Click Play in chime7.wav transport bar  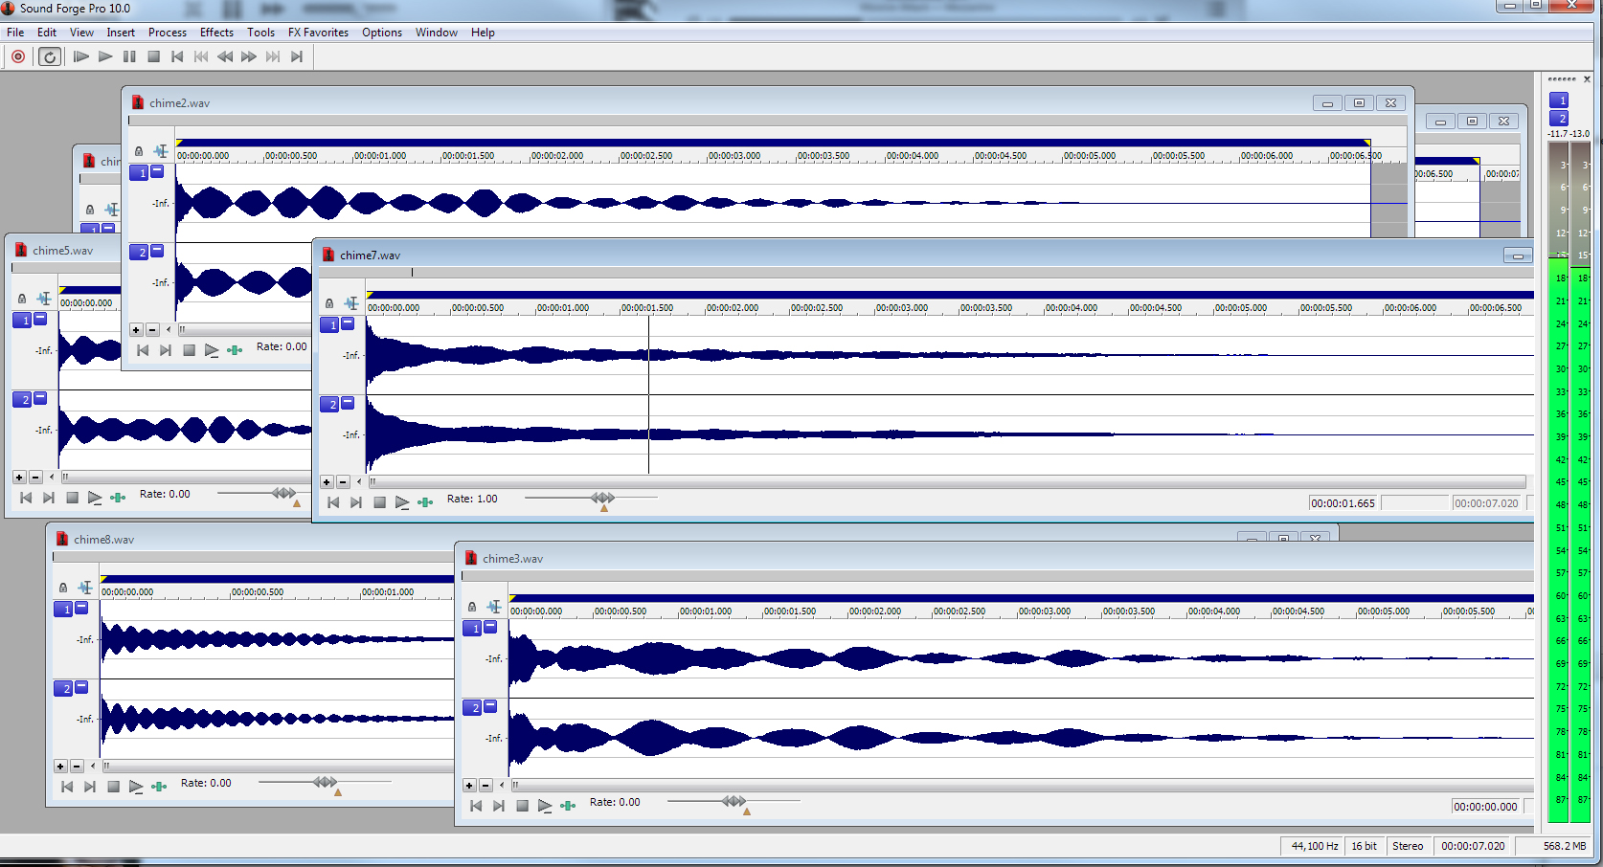[402, 502]
